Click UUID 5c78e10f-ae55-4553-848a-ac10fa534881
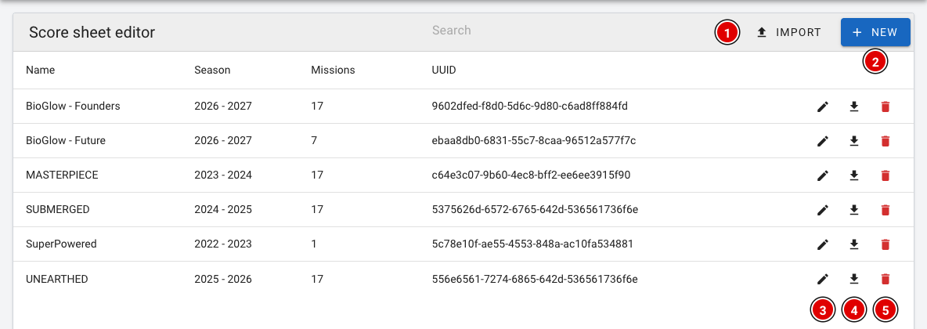This screenshot has width=927, height=329. point(532,244)
